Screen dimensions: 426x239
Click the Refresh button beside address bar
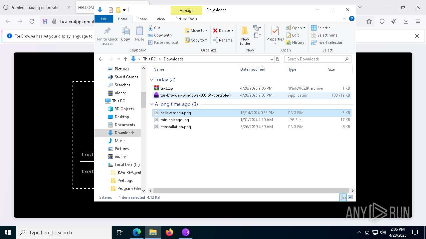(278, 59)
